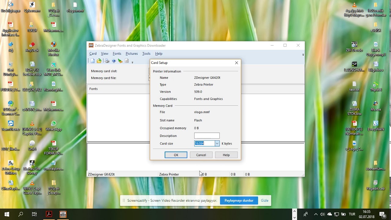Click the taskbar search icon
This screenshot has height=220, width=391.
click(20, 214)
